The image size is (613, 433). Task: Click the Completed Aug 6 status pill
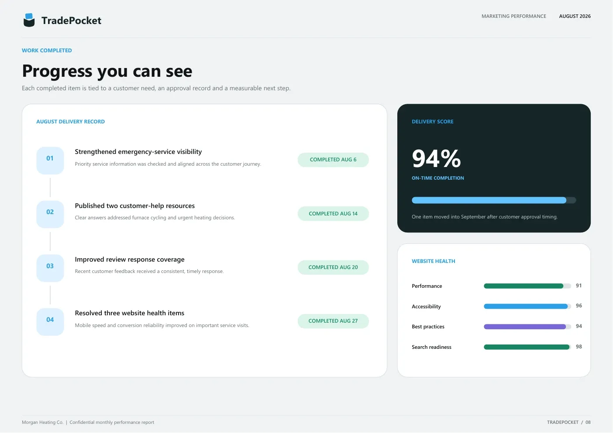333,160
